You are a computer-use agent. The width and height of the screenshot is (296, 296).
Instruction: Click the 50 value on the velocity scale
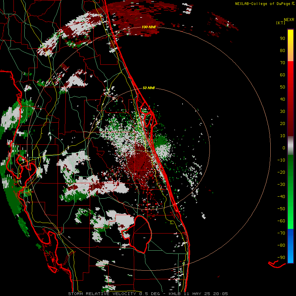(x=283, y=87)
